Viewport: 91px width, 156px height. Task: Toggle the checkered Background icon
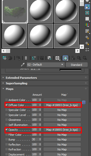tap(87, 13)
